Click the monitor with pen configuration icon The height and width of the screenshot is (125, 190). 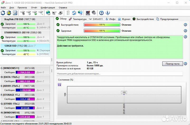pos(88,13)
